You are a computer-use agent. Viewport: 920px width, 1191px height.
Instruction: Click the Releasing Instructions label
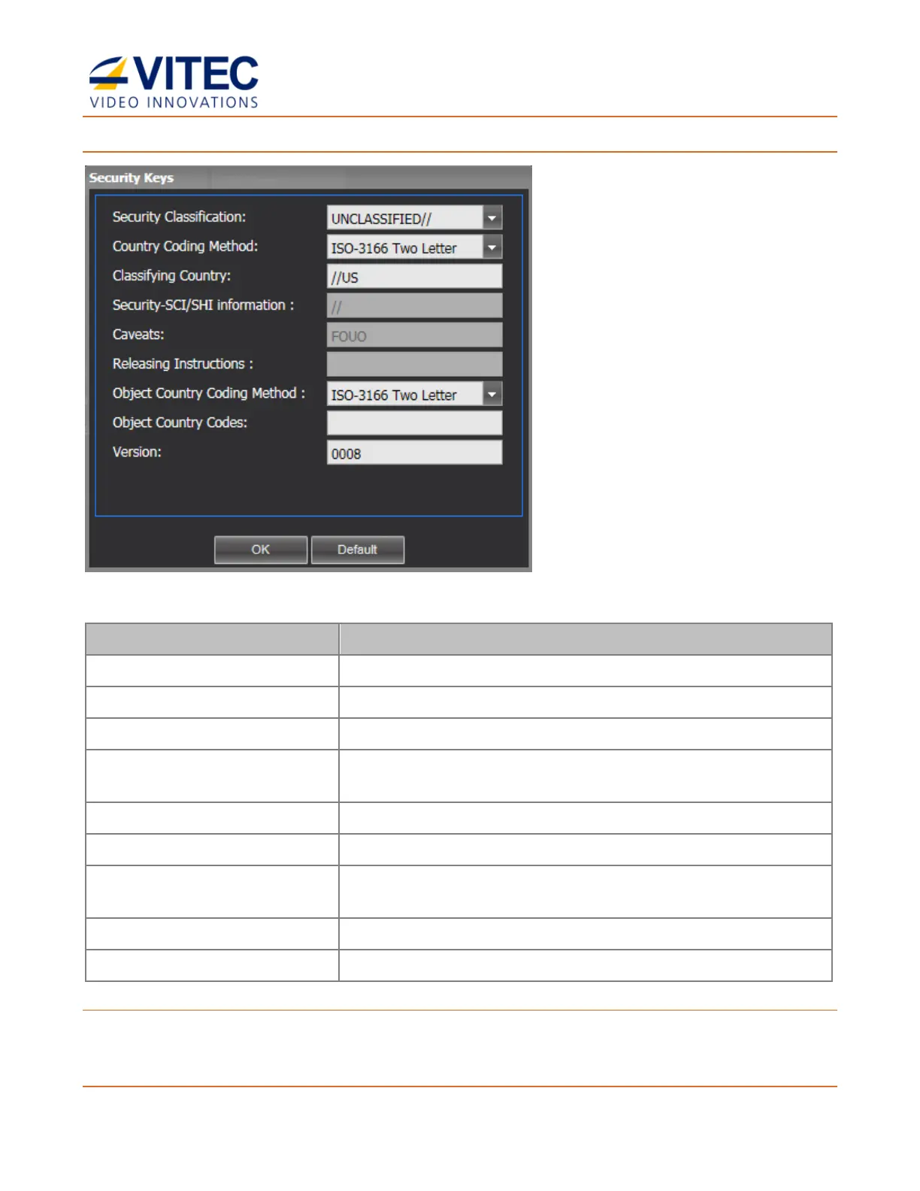click(183, 364)
